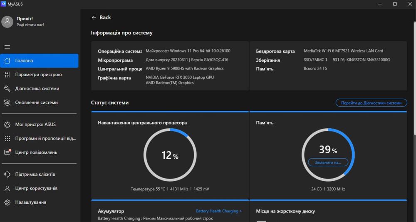Open Параметри пристрою page
The image size is (416, 222).
pyautogui.click(x=39, y=75)
